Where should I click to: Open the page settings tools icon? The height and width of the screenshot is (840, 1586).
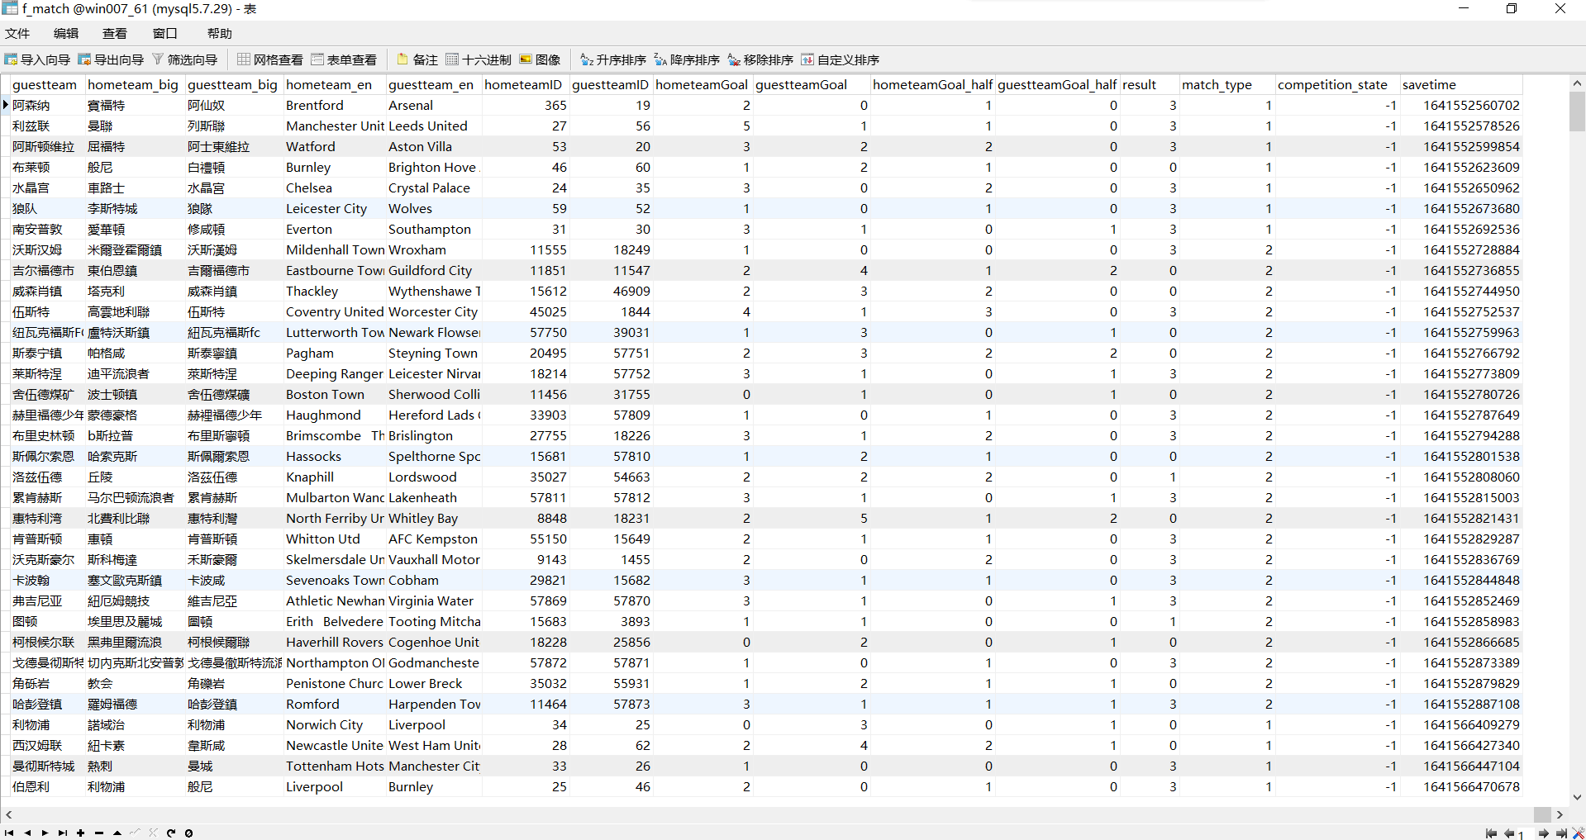pyautogui.click(x=1579, y=833)
